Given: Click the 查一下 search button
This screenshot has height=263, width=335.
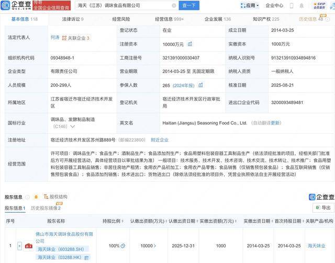Looking at the screenshot, I should point(189,6).
